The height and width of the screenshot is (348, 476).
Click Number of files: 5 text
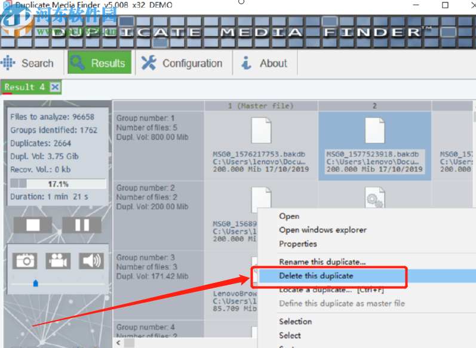(147, 127)
